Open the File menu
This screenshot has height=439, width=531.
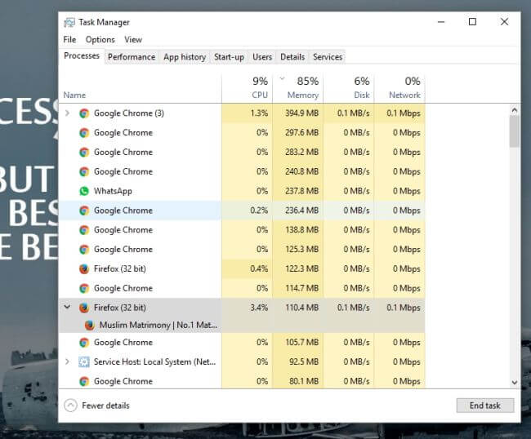(69, 39)
